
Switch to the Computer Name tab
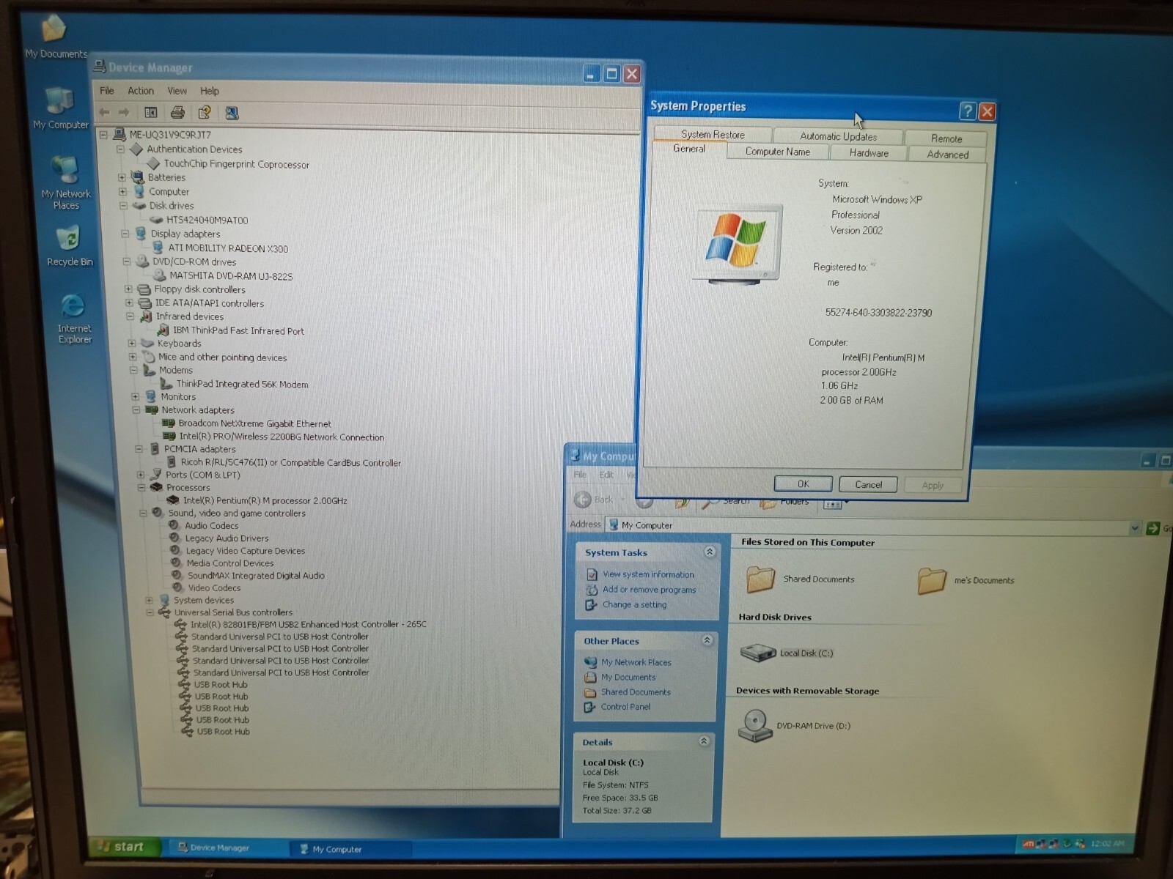778,152
